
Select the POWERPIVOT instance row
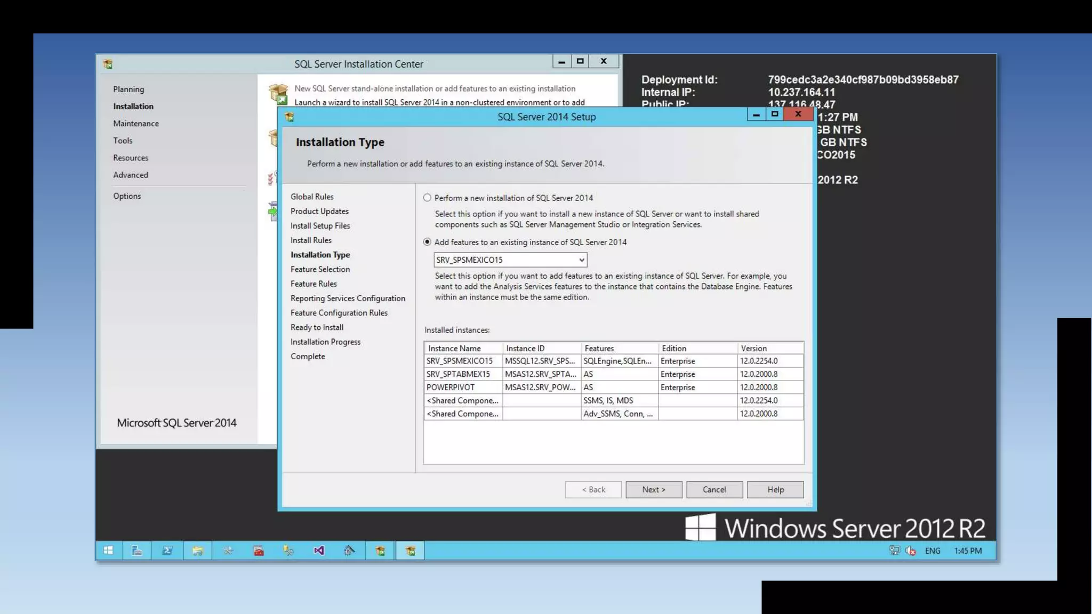coord(451,387)
